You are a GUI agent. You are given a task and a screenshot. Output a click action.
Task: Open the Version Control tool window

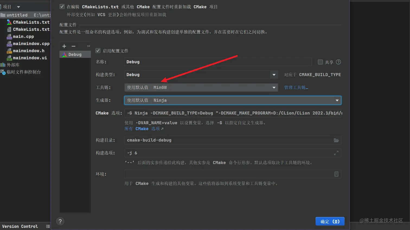tap(20, 226)
